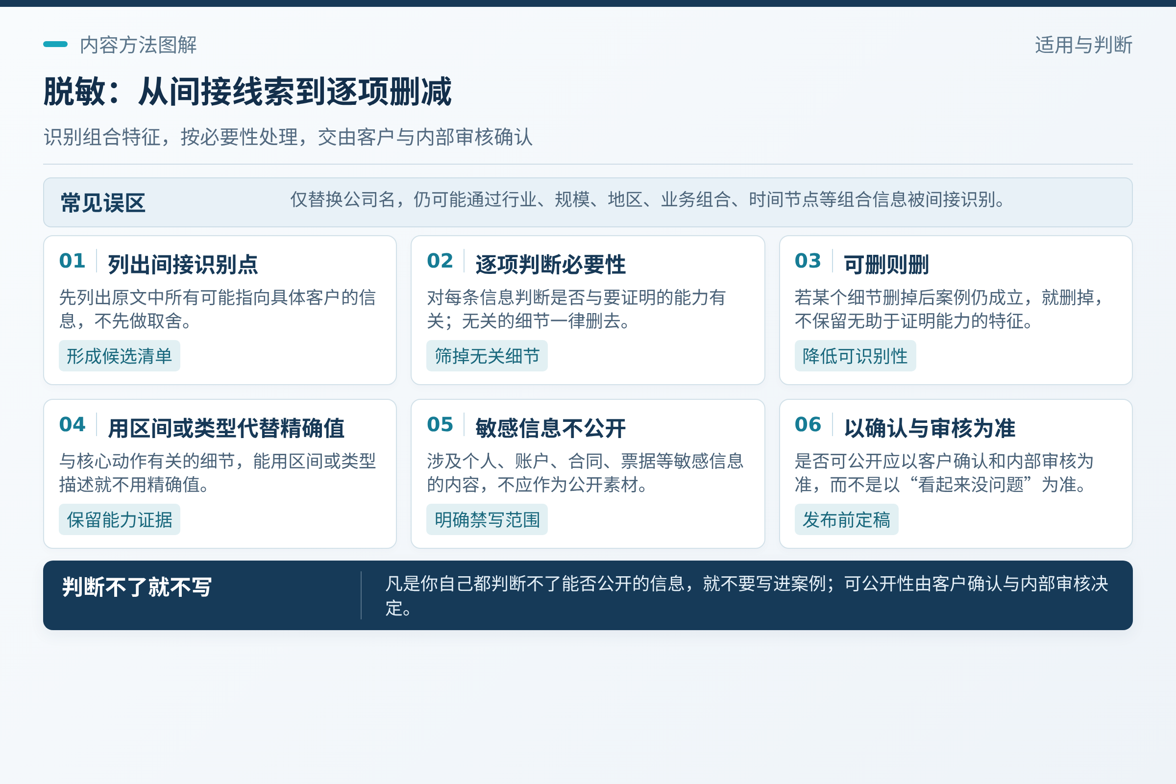The width and height of the screenshot is (1176, 784).
Task: Click the subtitle starting with 识别组合特征
Action: (288, 137)
